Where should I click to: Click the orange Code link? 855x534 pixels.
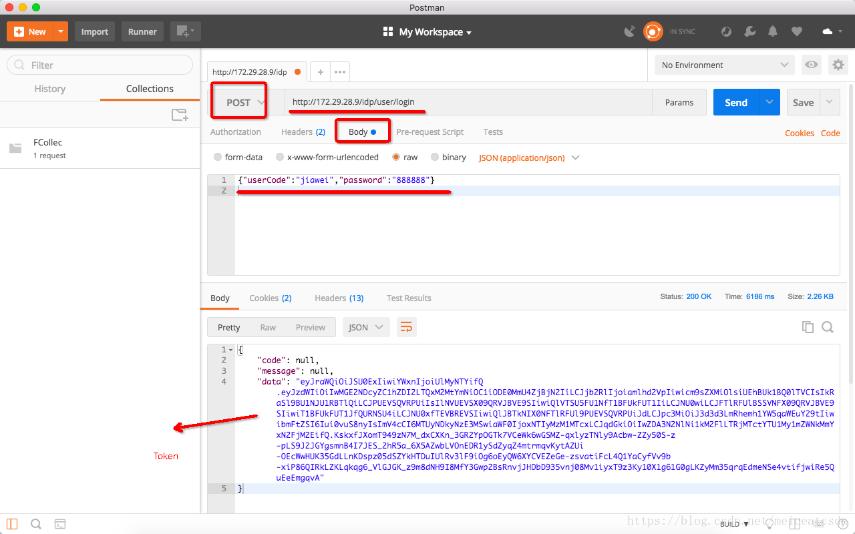[x=830, y=133]
